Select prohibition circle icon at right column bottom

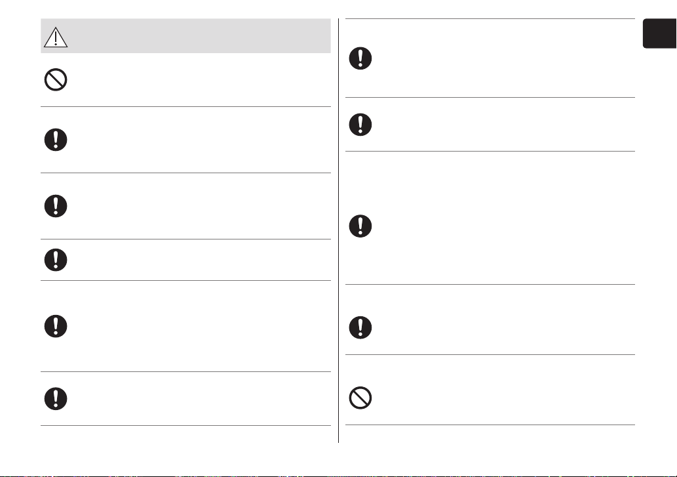tap(360, 398)
